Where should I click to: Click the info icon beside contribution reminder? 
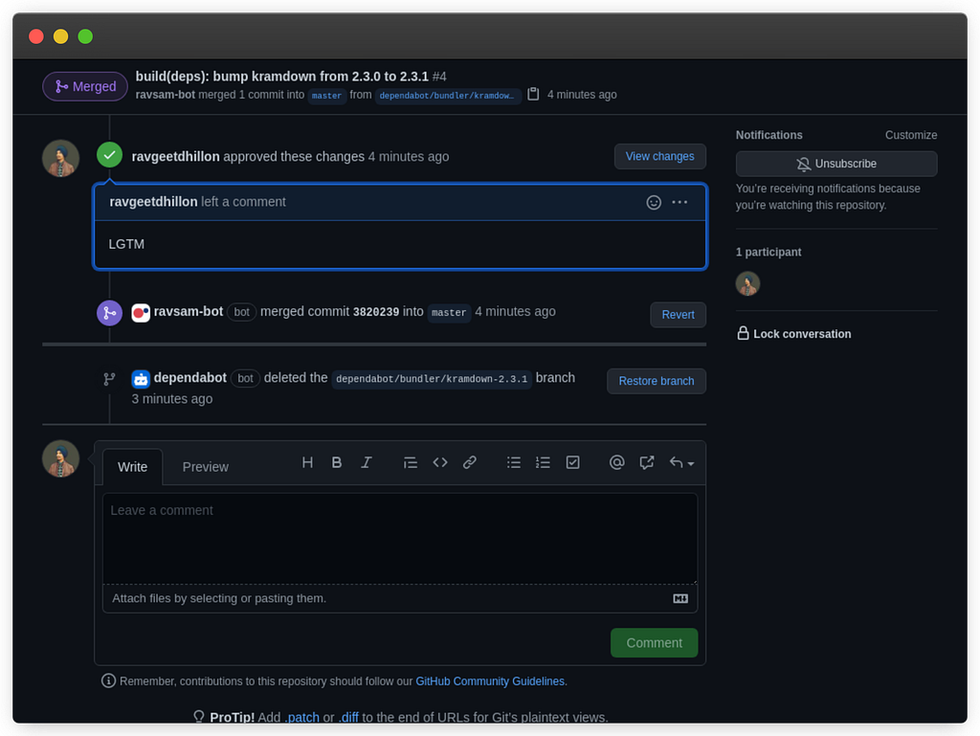[x=108, y=681]
